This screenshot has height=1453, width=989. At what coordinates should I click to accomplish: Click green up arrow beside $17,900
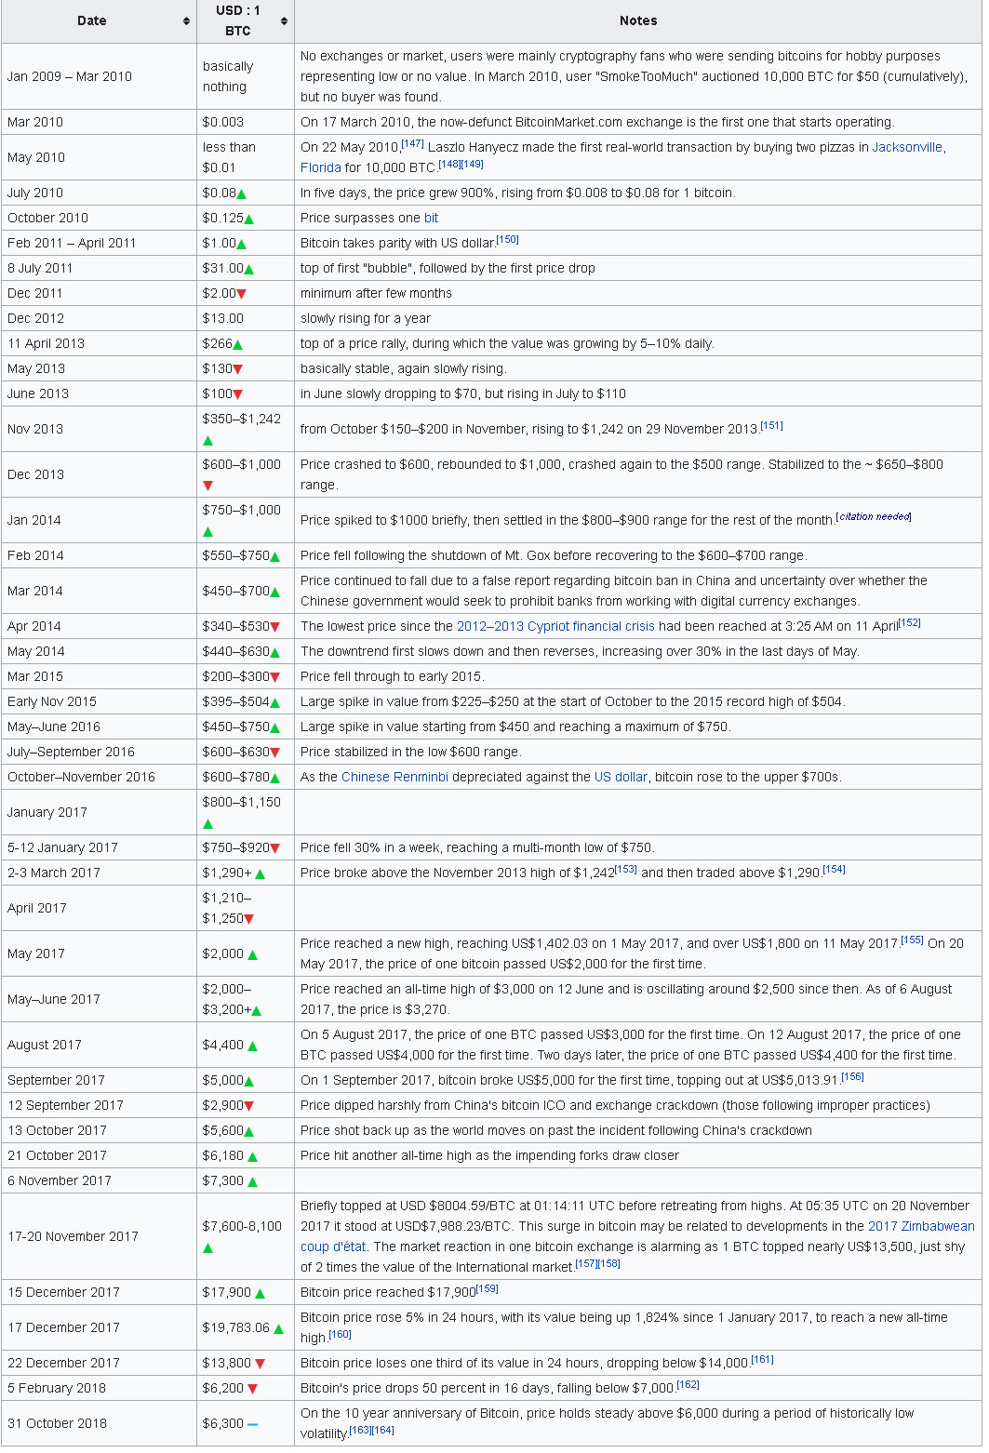coord(261,1293)
